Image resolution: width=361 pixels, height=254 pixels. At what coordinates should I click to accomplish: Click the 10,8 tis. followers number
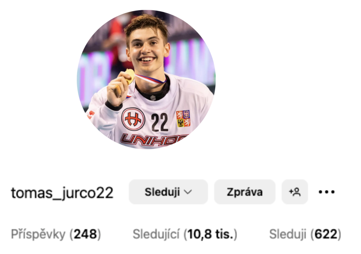tap(210, 234)
